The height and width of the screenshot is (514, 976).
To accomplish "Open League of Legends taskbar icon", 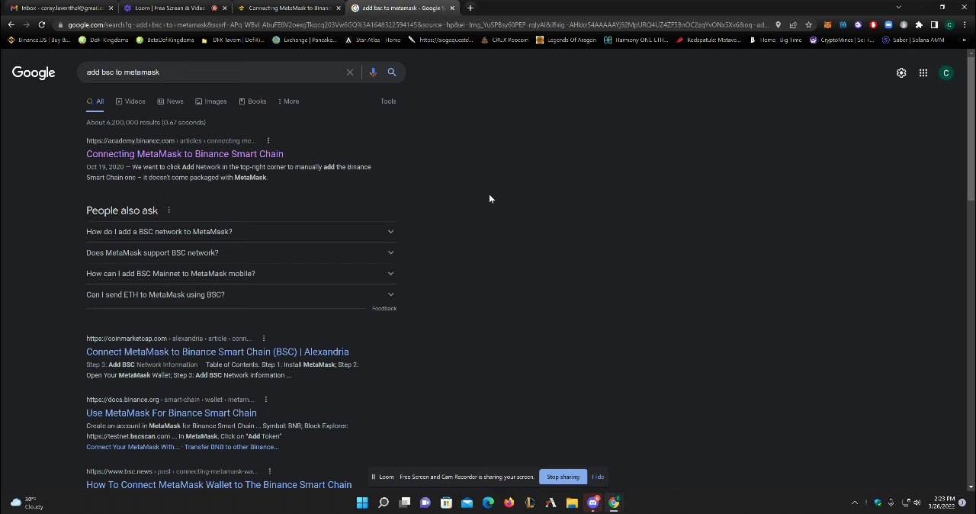I will tap(530, 503).
